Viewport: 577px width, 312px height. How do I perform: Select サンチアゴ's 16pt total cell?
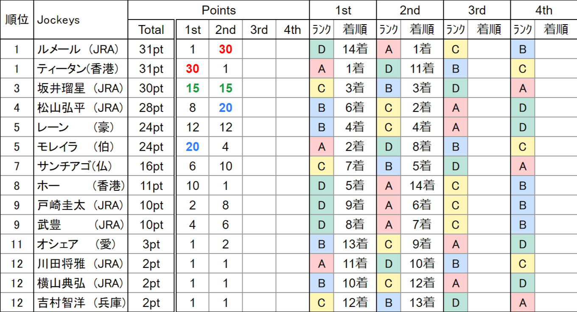(151, 166)
